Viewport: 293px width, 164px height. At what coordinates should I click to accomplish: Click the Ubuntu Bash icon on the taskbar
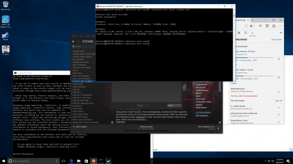pos(94,161)
